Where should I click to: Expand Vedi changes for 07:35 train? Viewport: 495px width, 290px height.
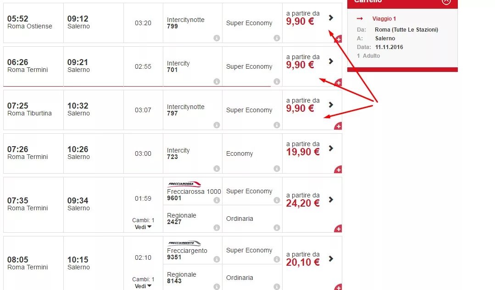[x=143, y=227]
